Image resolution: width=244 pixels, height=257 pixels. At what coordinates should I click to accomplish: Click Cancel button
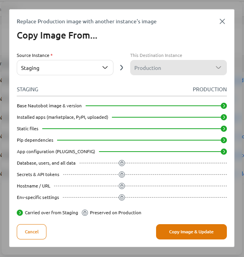(32, 232)
